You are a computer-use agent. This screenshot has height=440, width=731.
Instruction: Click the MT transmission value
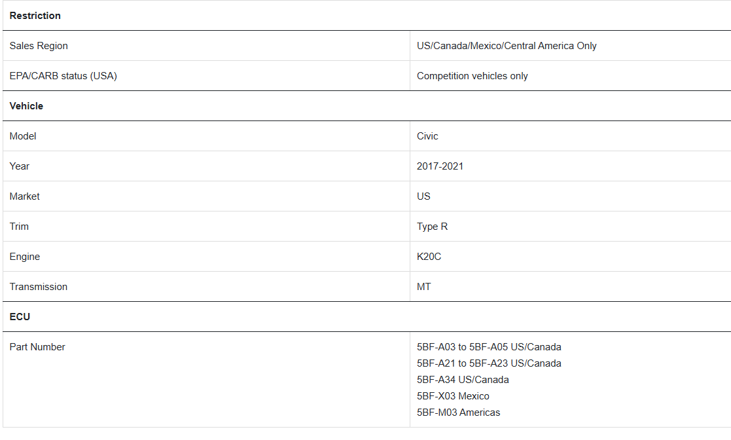[424, 287]
